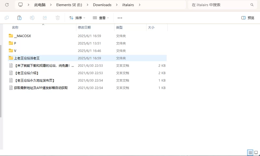Switch to details view icon in status bar

pos(250,152)
